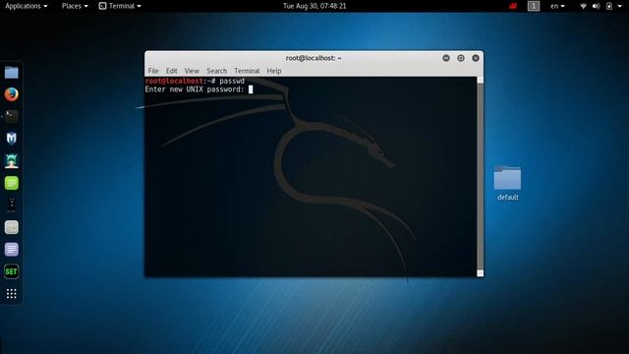Open the Applications menu
Image resolution: width=629 pixels, height=354 pixels.
(27, 6)
